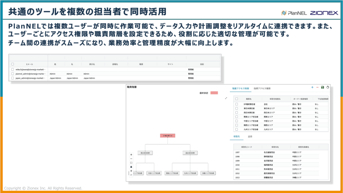
Task: Sort by the オーナー階層権限 column header
Action: pyautogui.click(x=300, y=99)
